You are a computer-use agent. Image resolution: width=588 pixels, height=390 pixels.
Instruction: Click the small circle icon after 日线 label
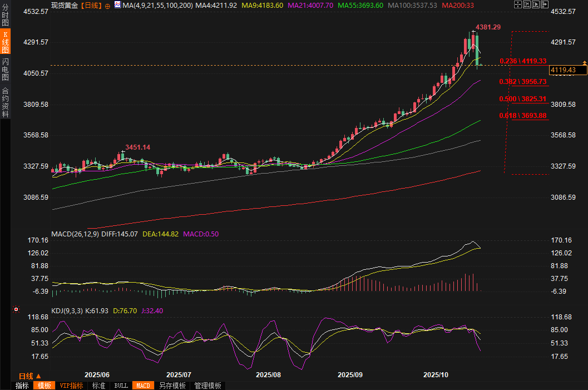pyautogui.click(x=107, y=6)
